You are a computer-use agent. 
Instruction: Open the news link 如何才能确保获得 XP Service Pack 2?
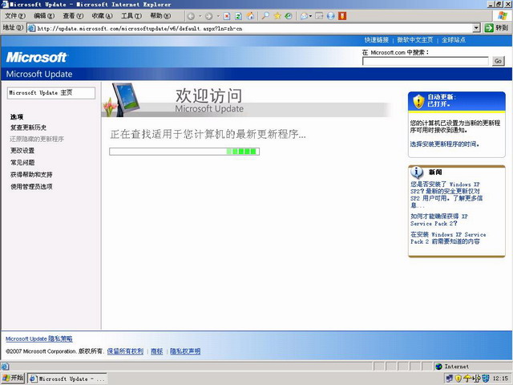439,220
